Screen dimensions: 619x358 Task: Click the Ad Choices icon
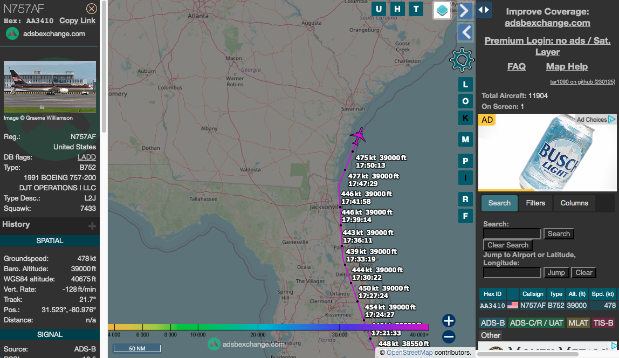coord(611,119)
